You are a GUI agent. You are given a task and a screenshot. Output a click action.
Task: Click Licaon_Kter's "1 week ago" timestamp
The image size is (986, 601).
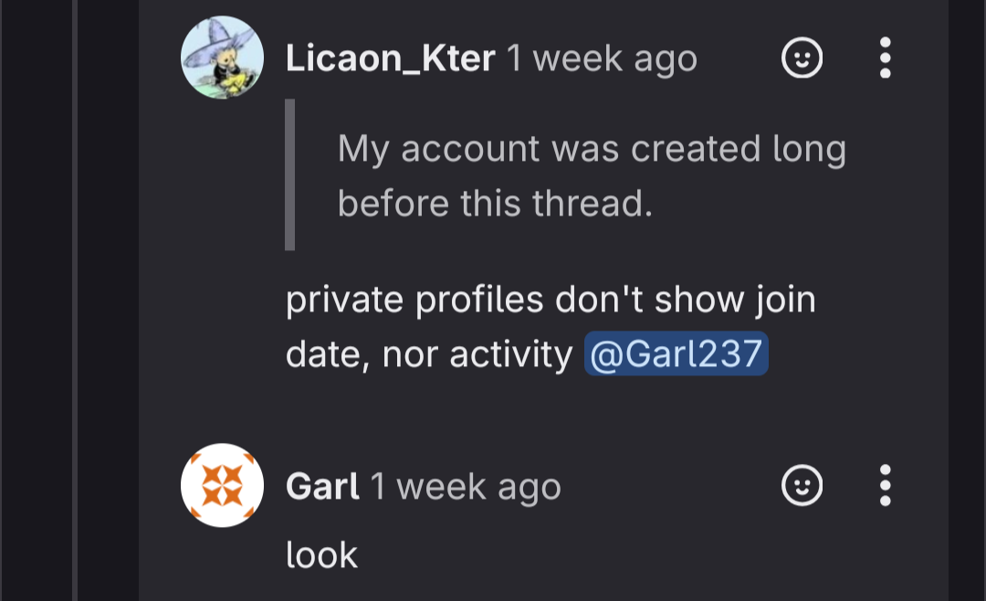pyautogui.click(x=602, y=59)
